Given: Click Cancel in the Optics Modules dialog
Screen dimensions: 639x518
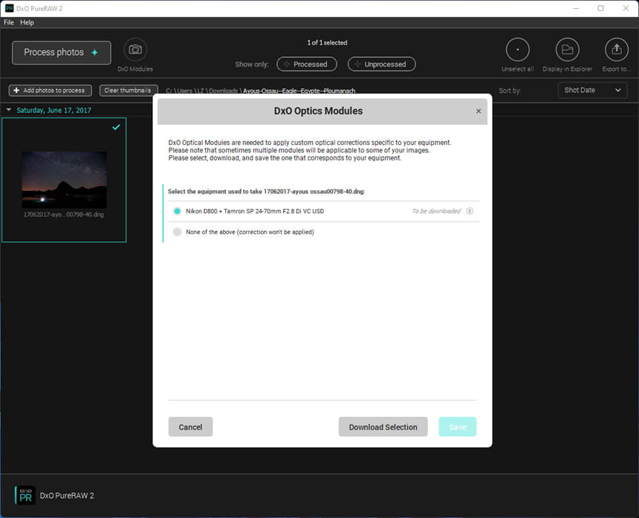Looking at the screenshot, I should point(190,427).
